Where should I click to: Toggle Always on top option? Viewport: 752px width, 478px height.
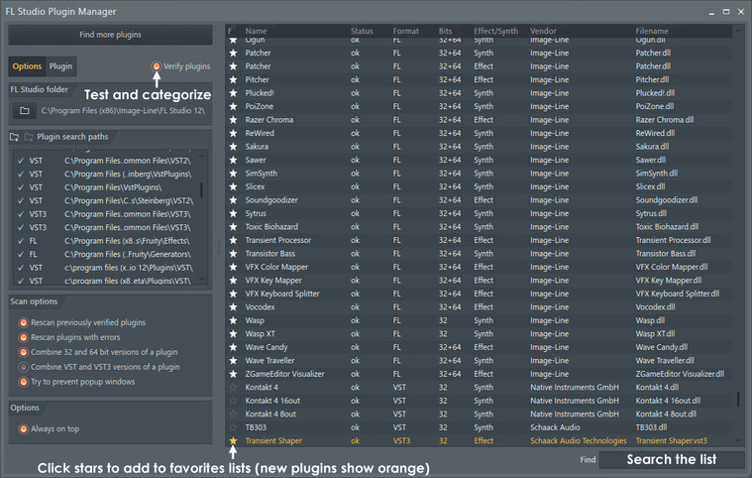(x=23, y=429)
